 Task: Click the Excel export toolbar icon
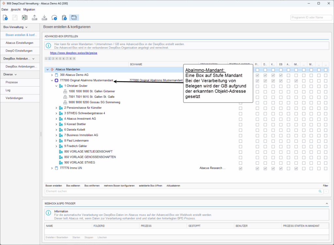point(24,18)
